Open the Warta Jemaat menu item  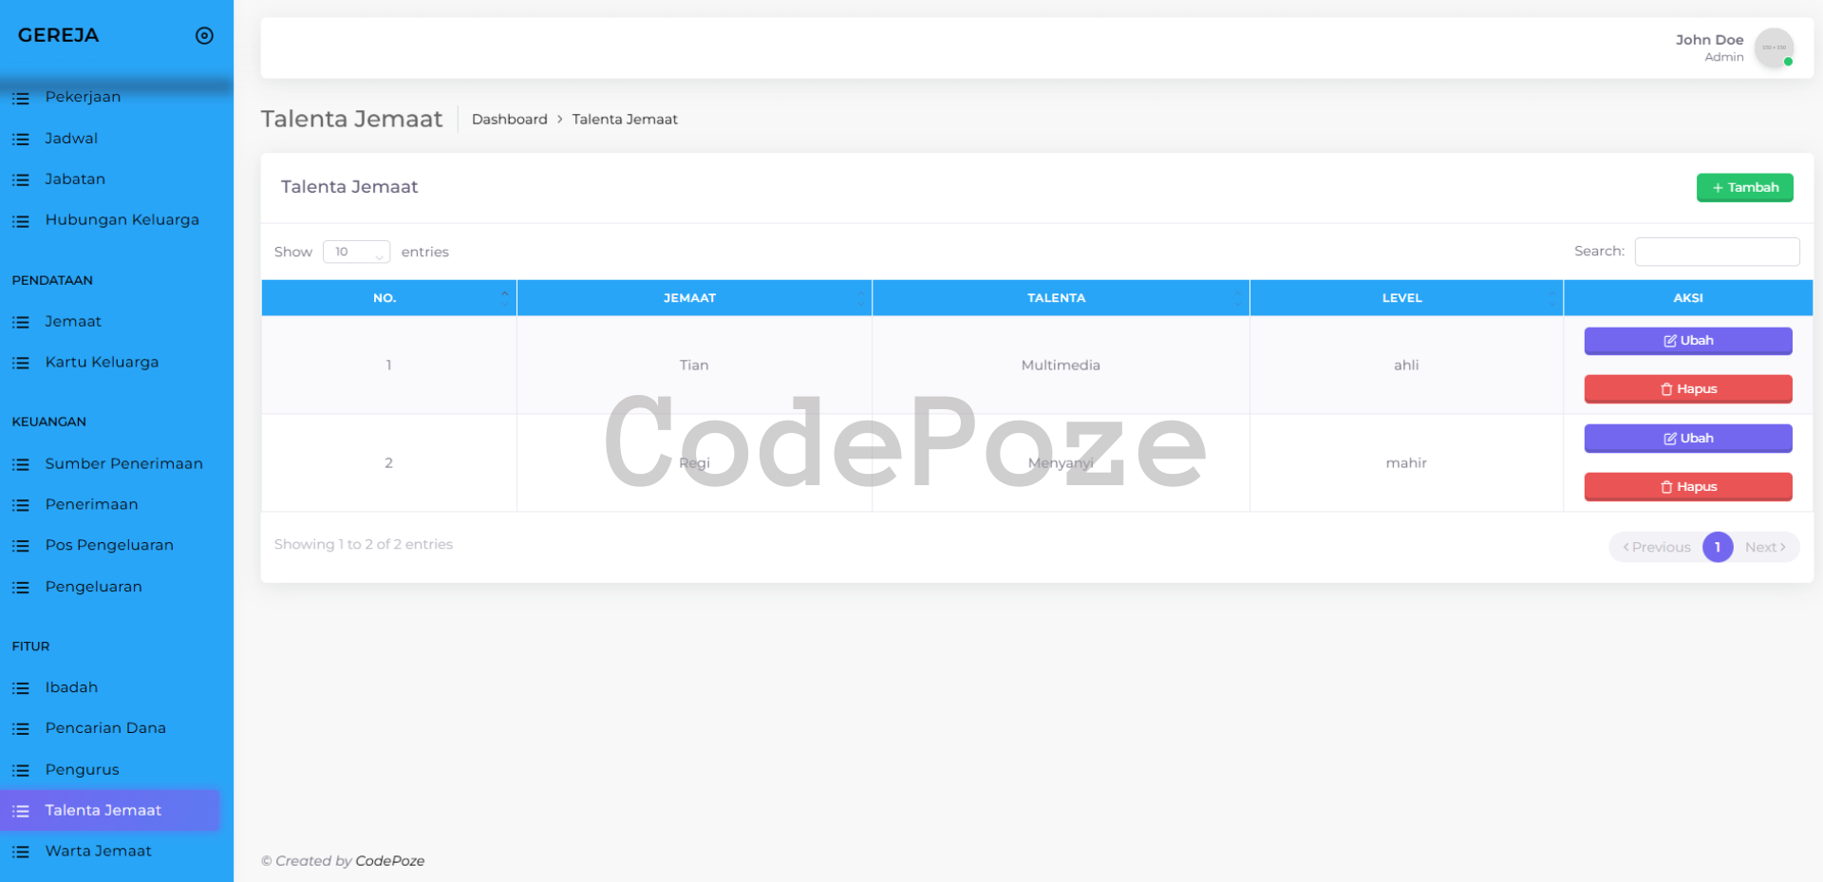(x=99, y=852)
